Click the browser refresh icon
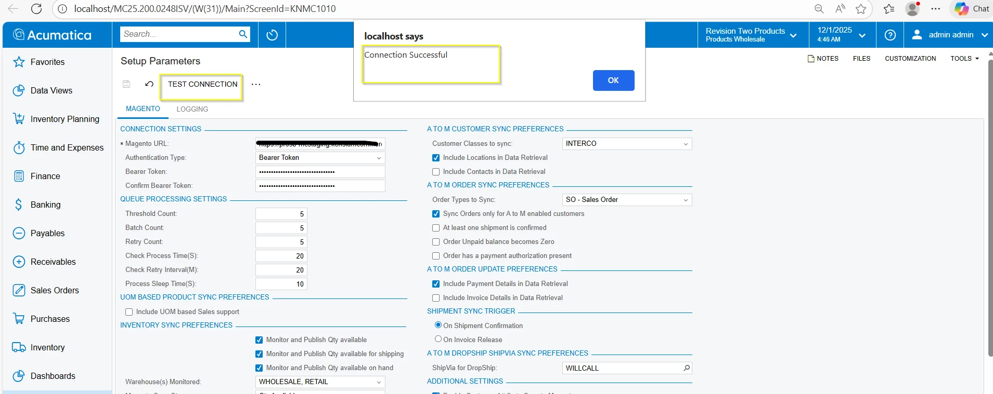This screenshot has height=394, width=993. pyautogui.click(x=36, y=9)
